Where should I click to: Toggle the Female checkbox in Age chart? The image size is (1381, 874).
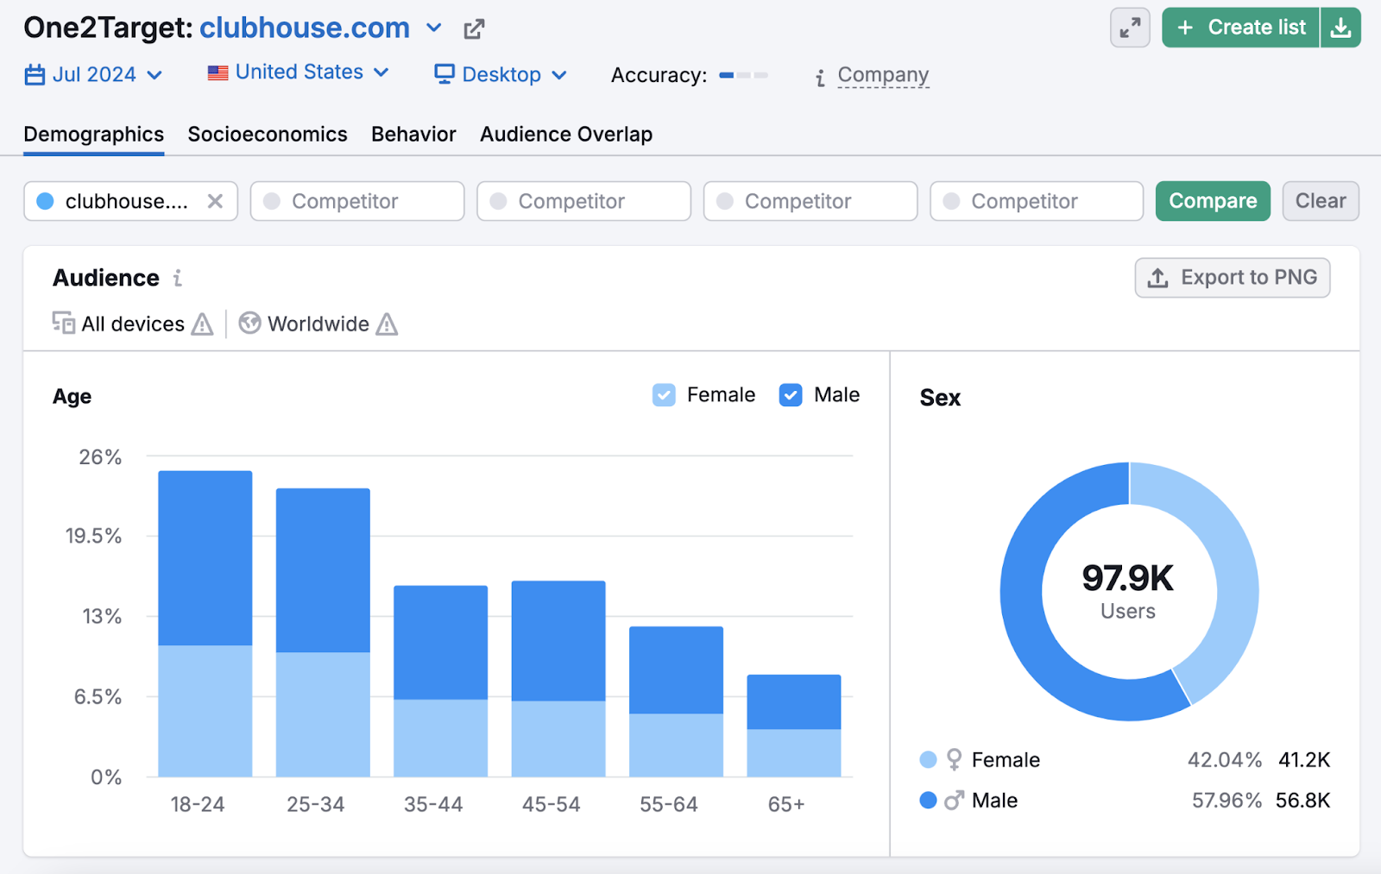tap(664, 395)
